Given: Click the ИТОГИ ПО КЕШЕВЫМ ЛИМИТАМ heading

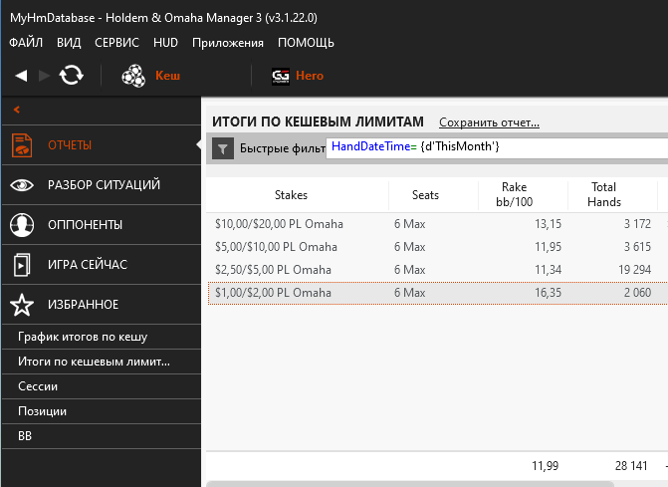Looking at the screenshot, I should pos(318,122).
